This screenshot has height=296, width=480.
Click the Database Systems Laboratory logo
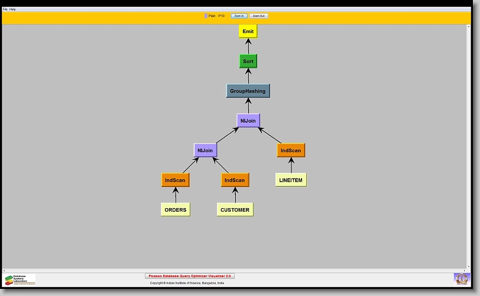20,279
